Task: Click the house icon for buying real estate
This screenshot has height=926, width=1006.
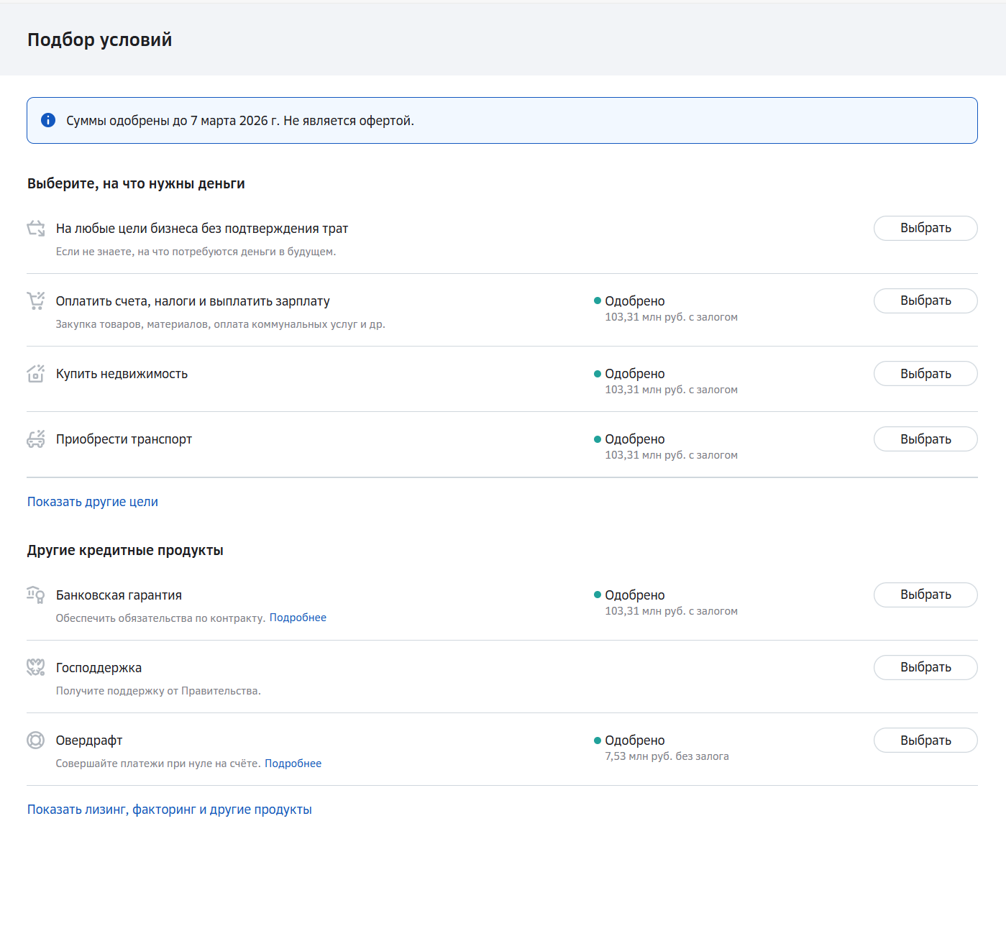Action: [36, 373]
